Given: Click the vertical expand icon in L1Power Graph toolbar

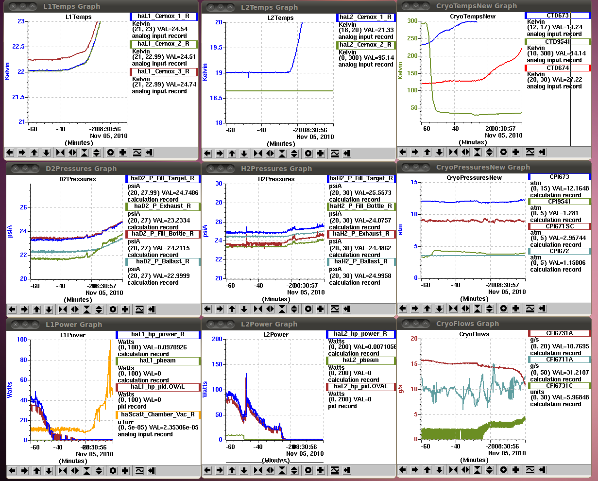Looking at the screenshot, I should tap(99, 471).
